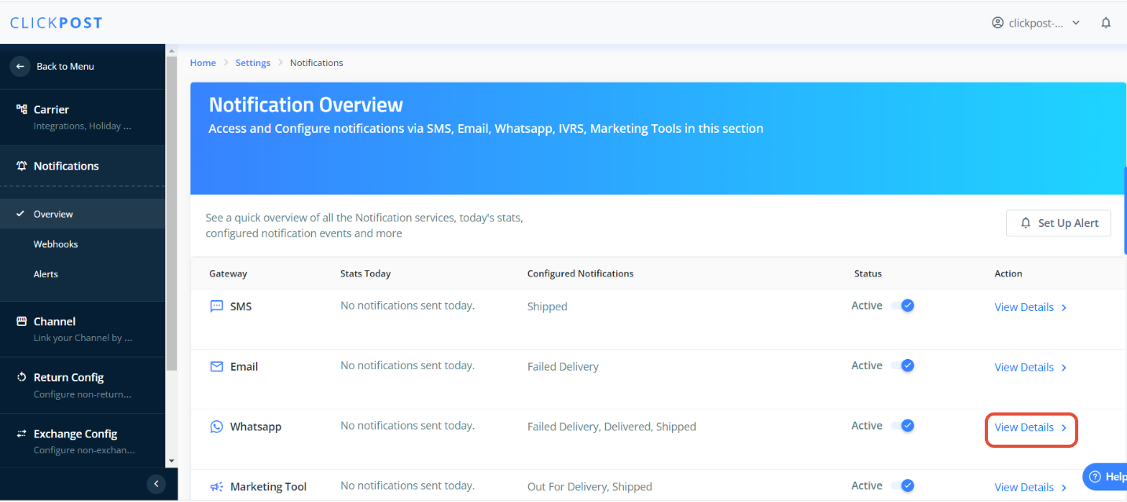Click sidebar scrollbar down arrow
This screenshot has width=1127, height=502.
tap(172, 461)
